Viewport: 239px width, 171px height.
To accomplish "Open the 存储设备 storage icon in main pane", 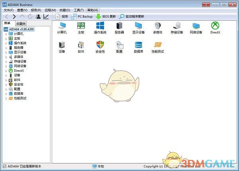I will (177, 28).
